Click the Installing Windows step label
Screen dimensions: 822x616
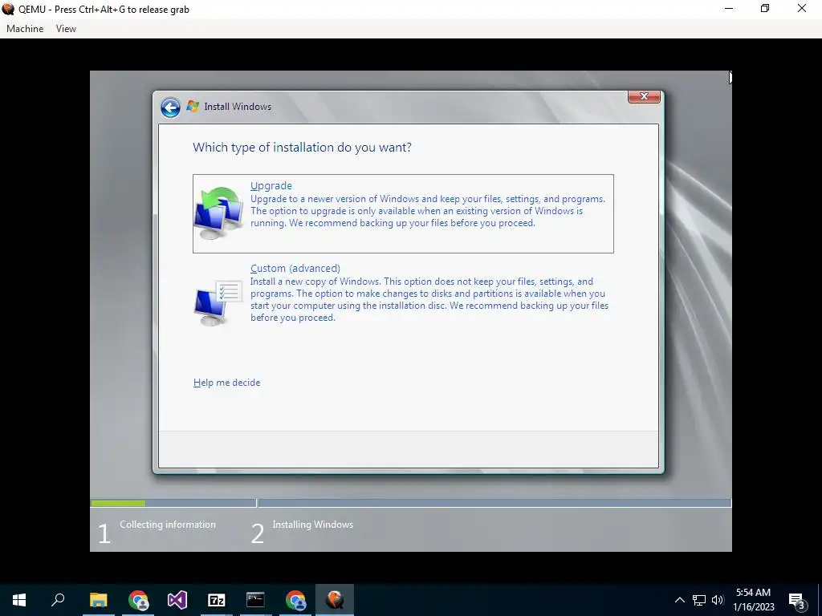point(313,525)
